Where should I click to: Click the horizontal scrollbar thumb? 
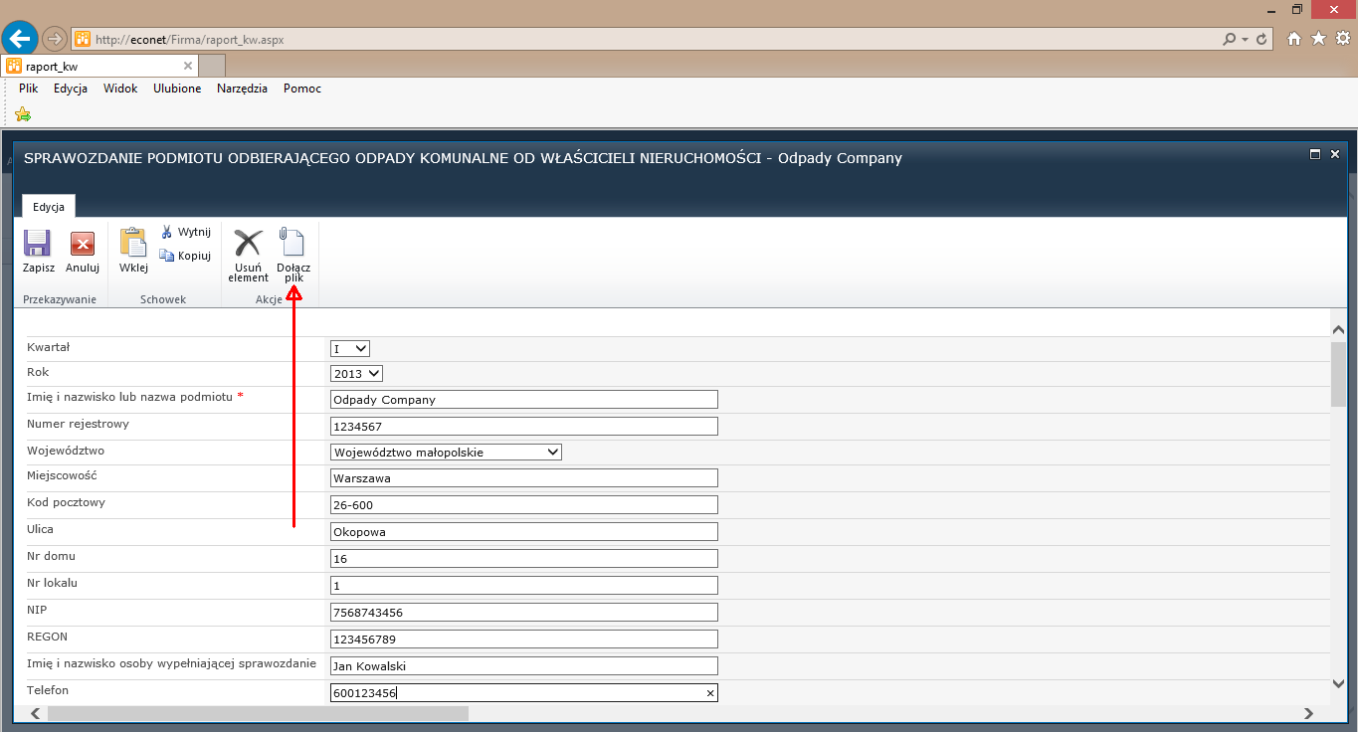pyautogui.click(x=257, y=713)
